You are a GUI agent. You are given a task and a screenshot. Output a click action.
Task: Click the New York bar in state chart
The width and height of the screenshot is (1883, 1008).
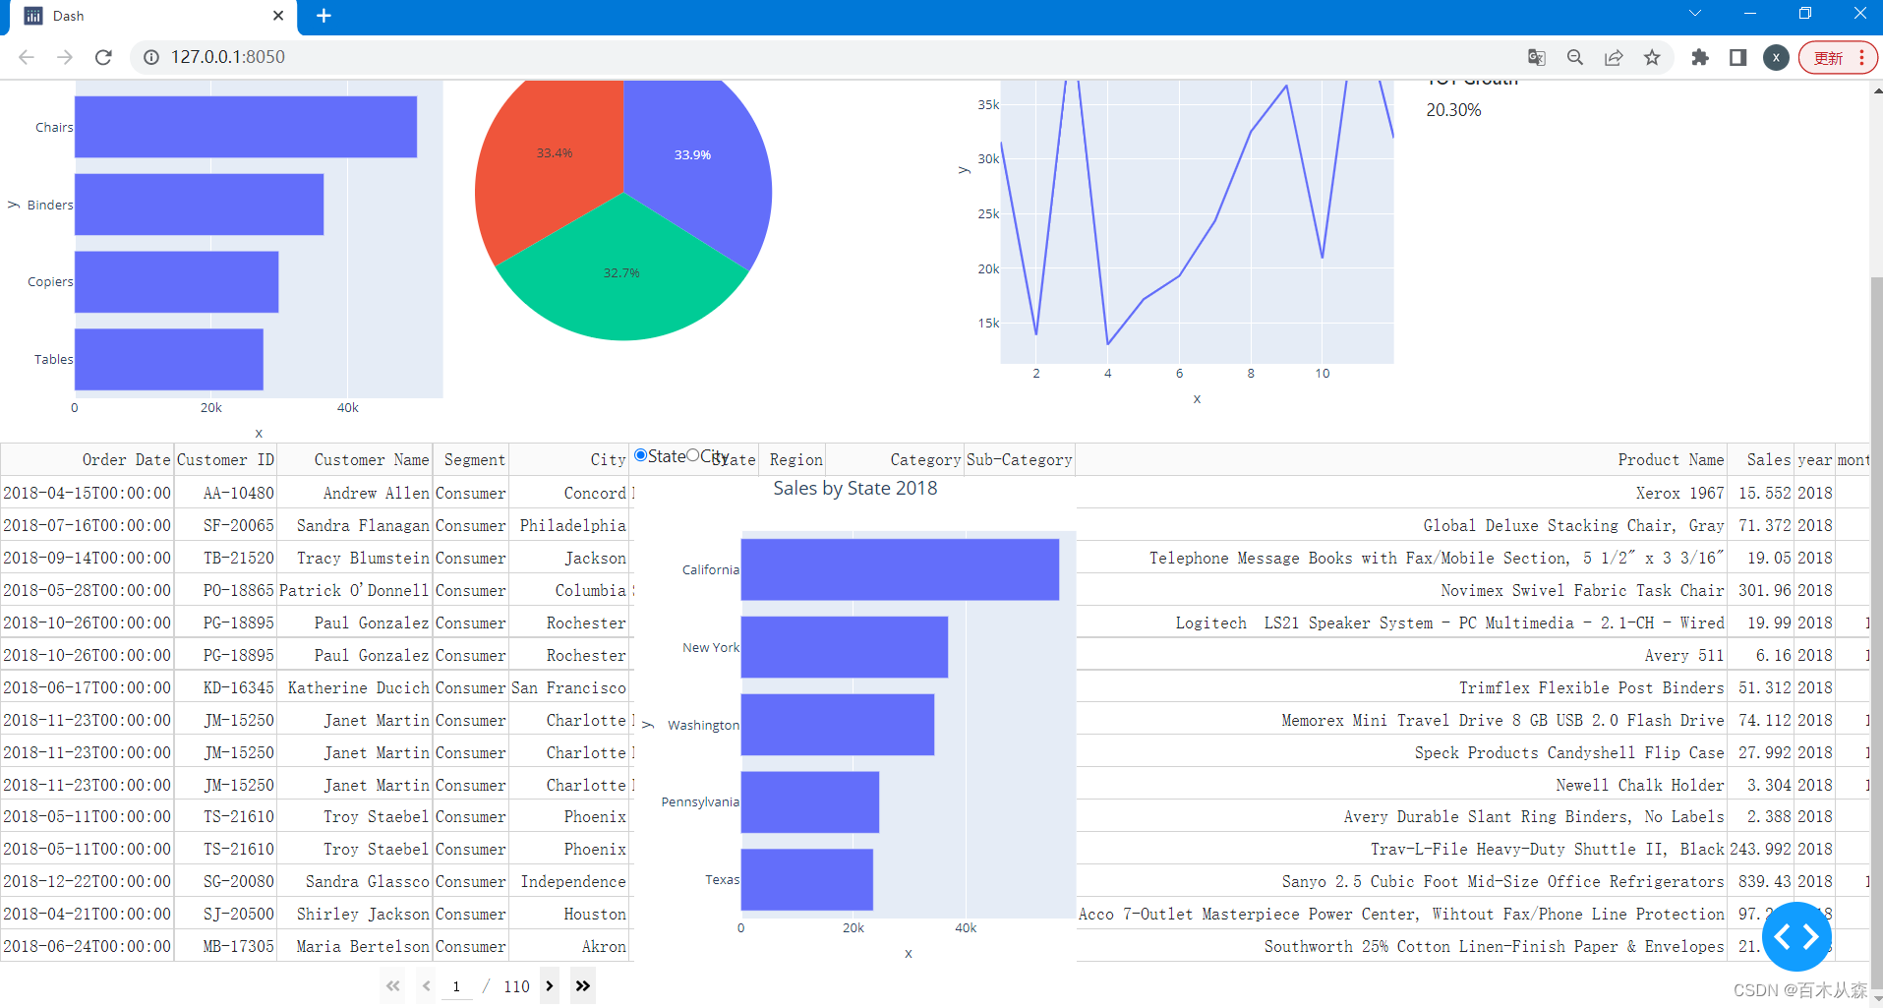tap(845, 647)
